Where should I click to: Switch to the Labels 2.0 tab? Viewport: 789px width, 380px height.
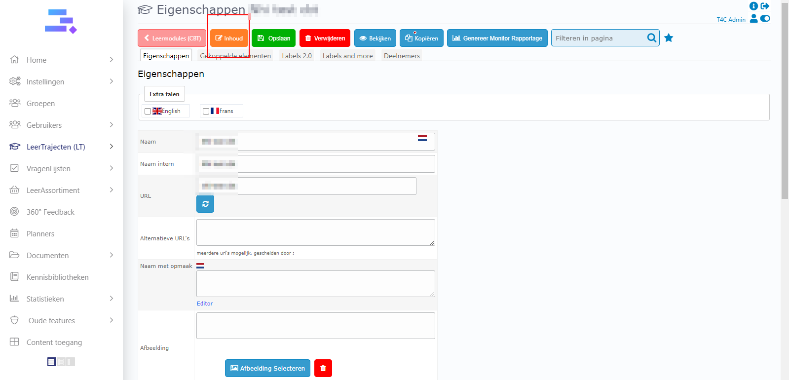297,56
